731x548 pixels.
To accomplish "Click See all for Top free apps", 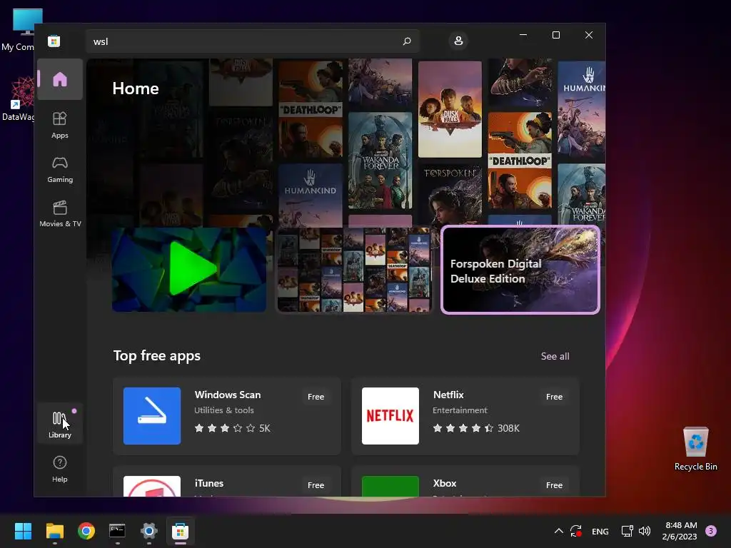I will point(555,356).
